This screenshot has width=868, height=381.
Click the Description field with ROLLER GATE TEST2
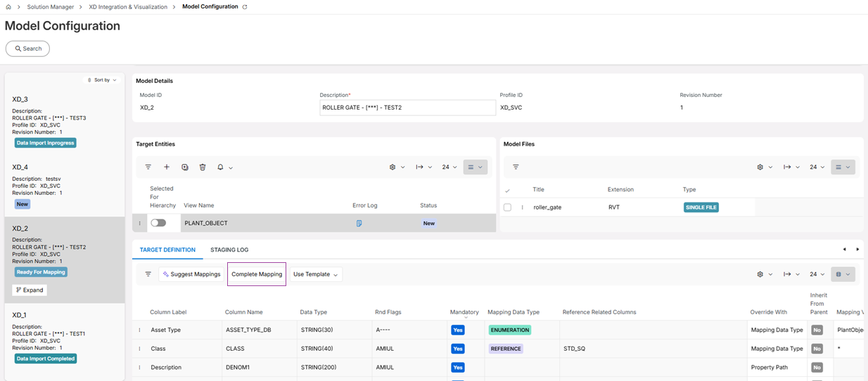(407, 108)
